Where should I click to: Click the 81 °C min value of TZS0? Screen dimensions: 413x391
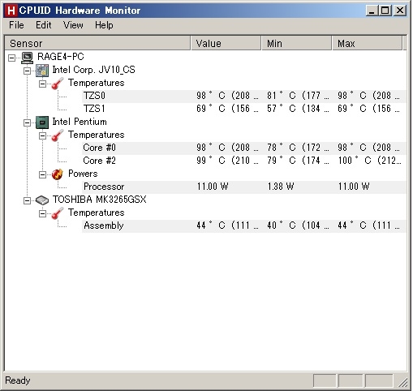[x=298, y=96]
